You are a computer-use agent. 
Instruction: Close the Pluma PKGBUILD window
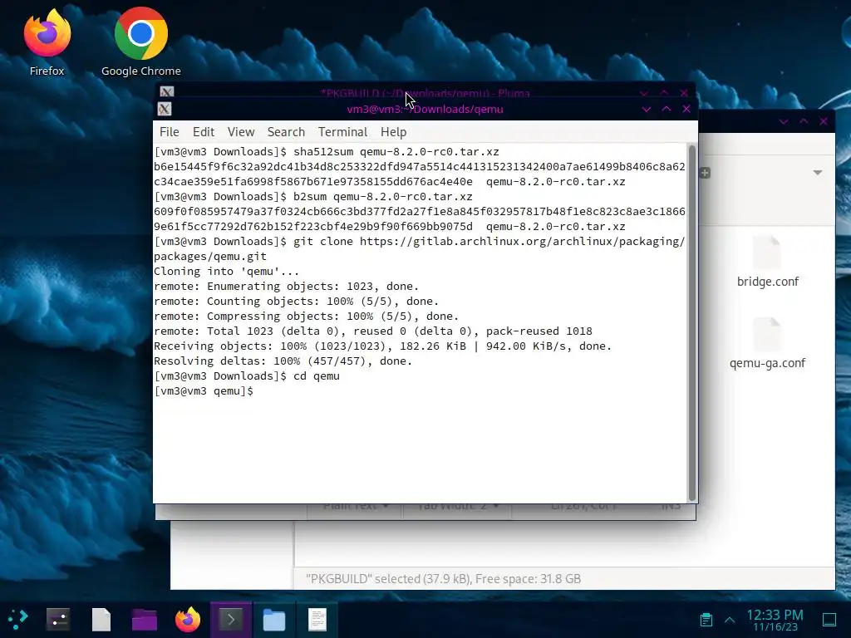tap(684, 93)
